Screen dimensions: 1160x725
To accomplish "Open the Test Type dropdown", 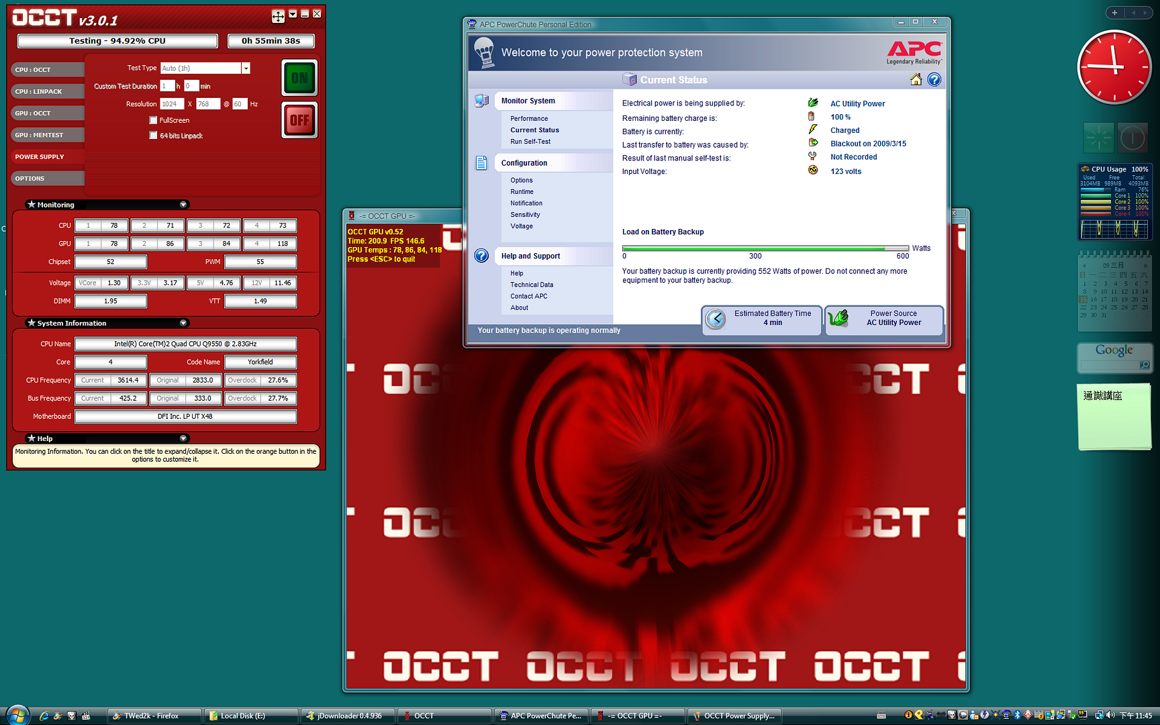I will 246,68.
